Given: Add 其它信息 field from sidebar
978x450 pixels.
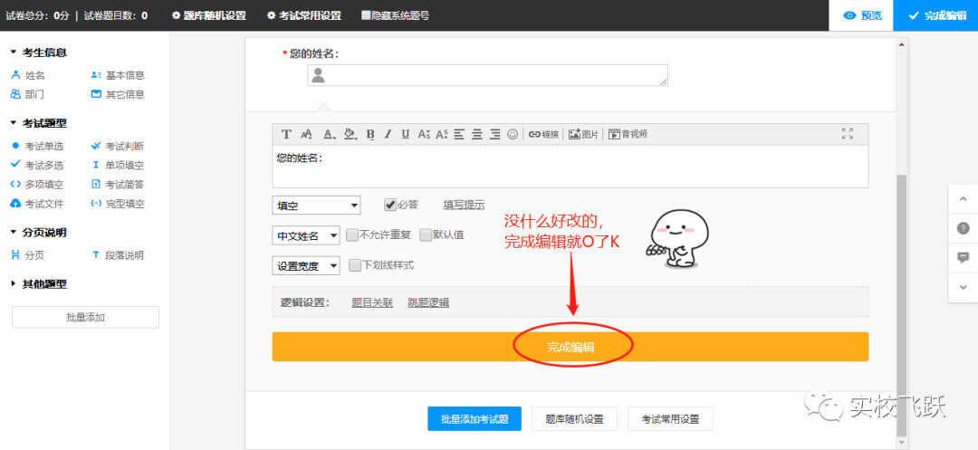Looking at the screenshot, I should (x=118, y=95).
